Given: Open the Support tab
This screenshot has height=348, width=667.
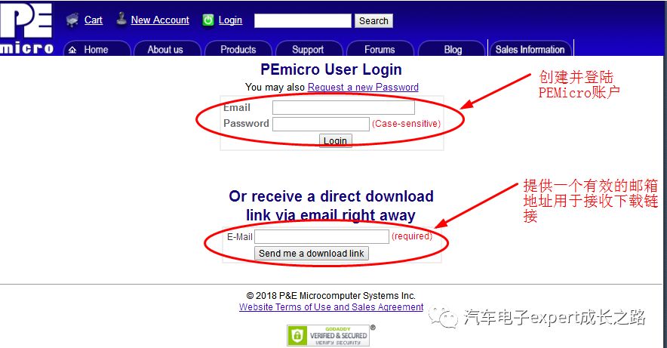Looking at the screenshot, I should tap(309, 49).
